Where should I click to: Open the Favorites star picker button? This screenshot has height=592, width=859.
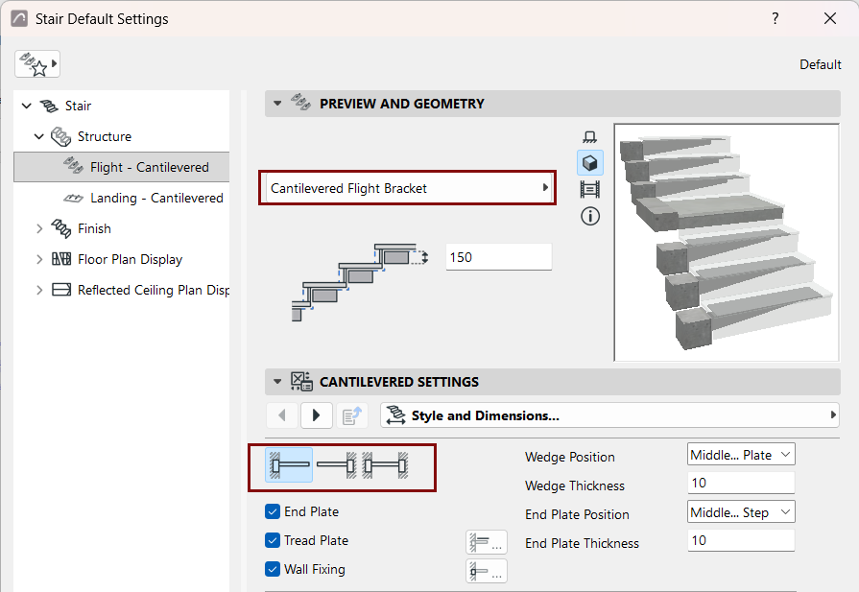coord(37,64)
